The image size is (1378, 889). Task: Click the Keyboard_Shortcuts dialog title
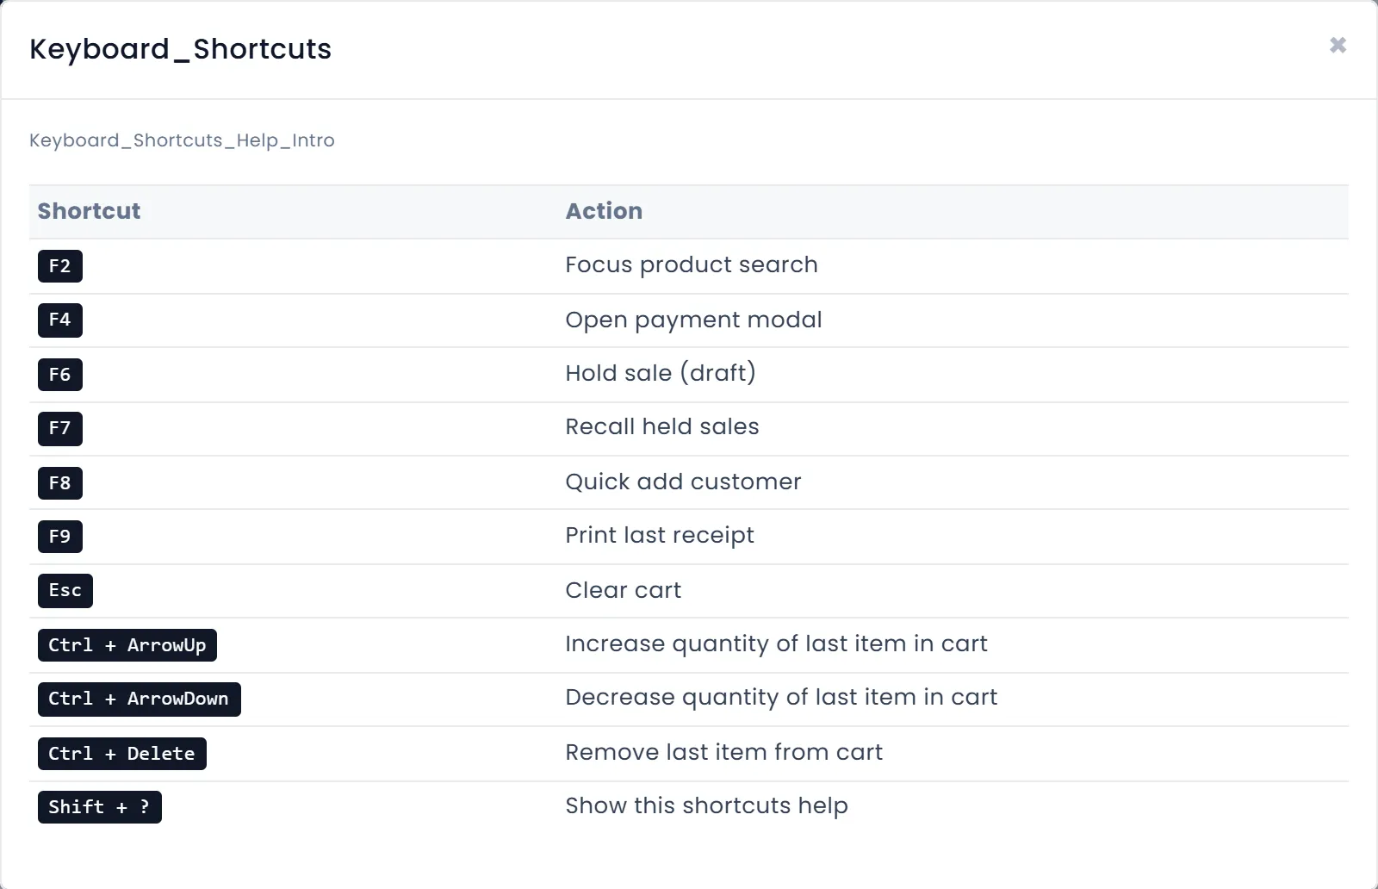tap(180, 49)
